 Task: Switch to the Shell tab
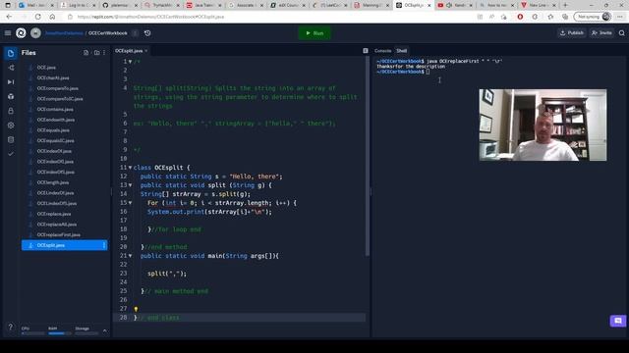(402, 51)
